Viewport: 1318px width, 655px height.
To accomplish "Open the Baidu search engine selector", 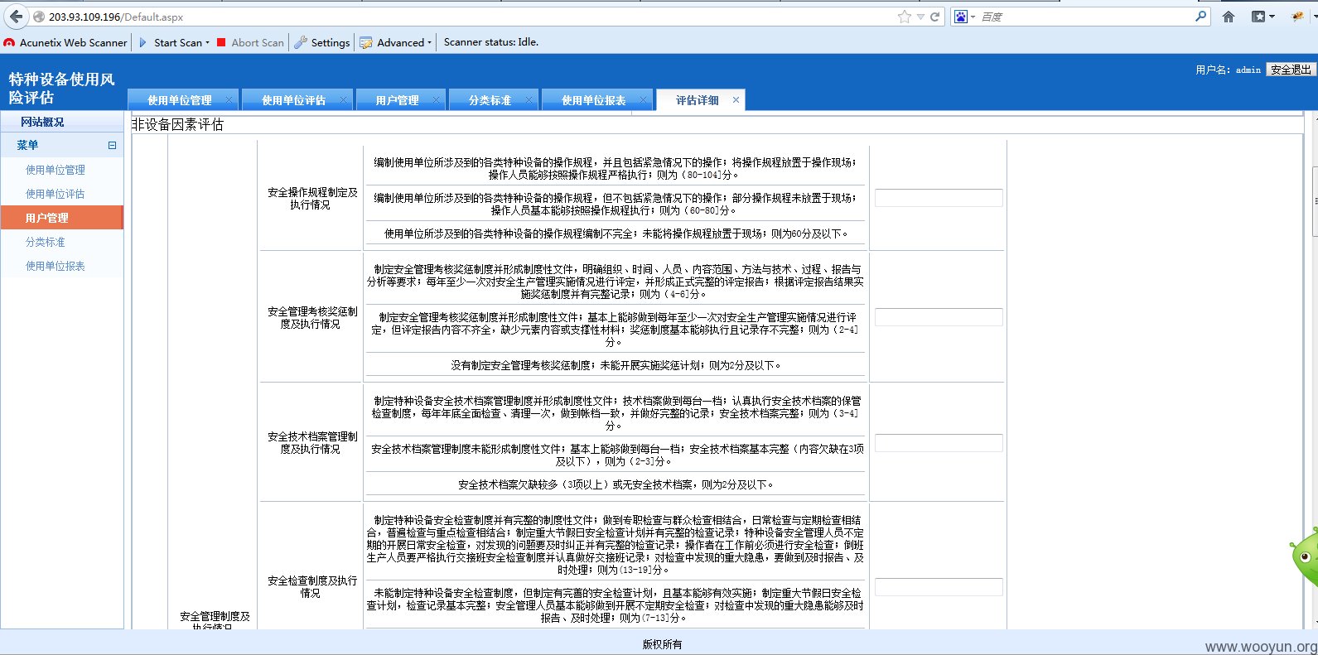I will pyautogui.click(x=964, y=17).
